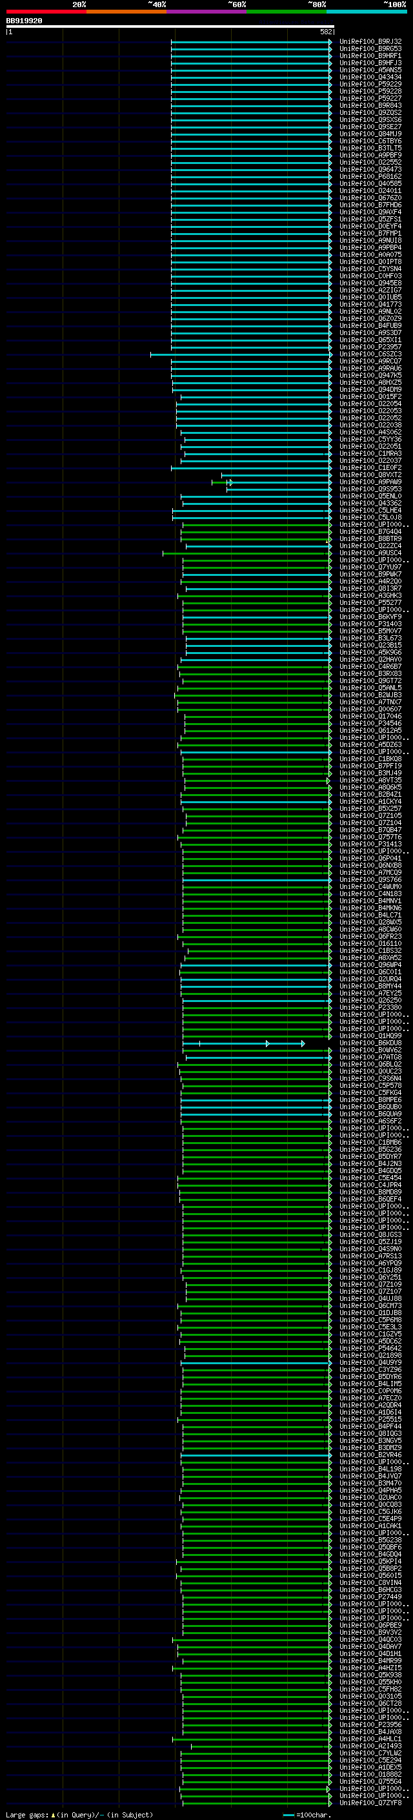
Task: Click the UniRef100_C6SZC3 label
Action: 370,354
